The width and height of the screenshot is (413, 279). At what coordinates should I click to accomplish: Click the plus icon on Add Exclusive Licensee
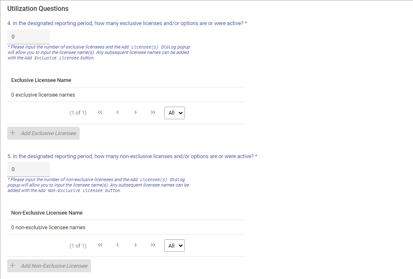[13, 133]
